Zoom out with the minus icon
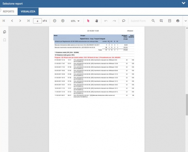This screenshot has height=152, width=188. tap(55, 21)
